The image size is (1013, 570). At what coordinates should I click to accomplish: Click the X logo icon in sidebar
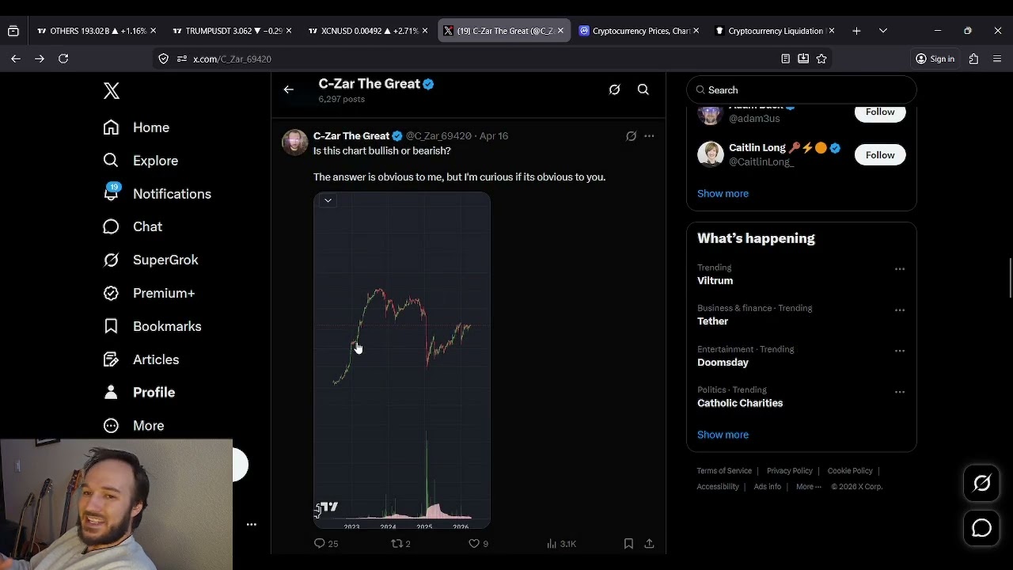[112, 90]
